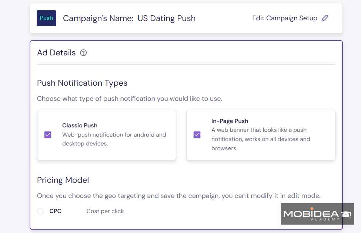Click the Ad Details heading
The height and width of the screenshot is (233, 361).
coord(56,53)
